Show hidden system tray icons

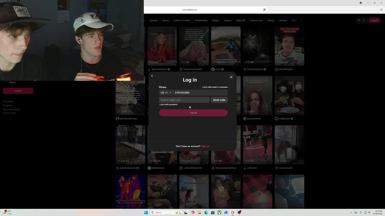point(351,212)
